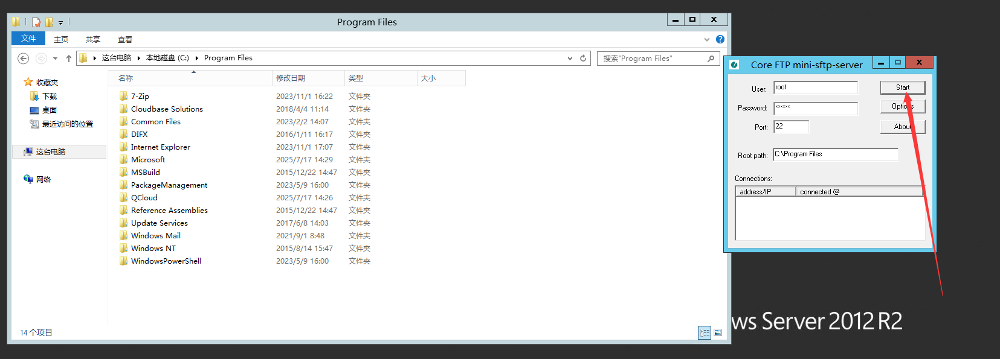This screenshot has width=1000, height=359.
Task: Open Core FTP About dialog
Action: click(903, 127)
